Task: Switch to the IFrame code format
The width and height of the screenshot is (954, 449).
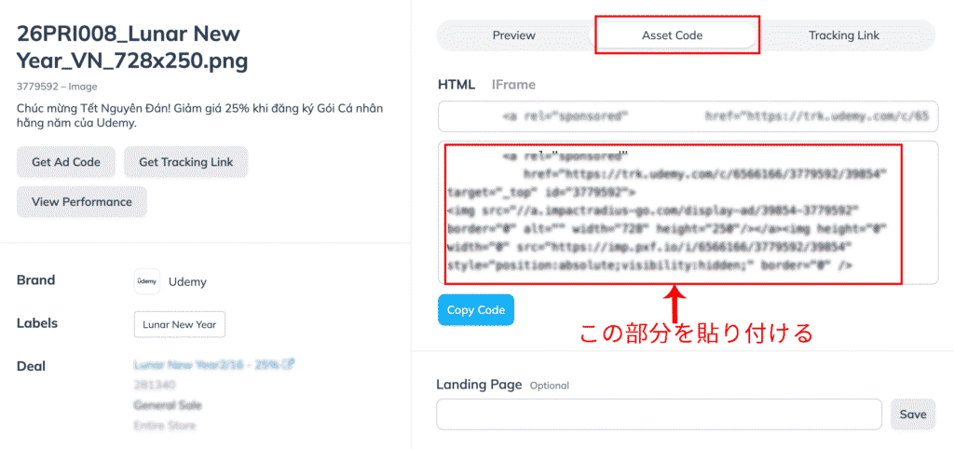Action: pos(513,85)
